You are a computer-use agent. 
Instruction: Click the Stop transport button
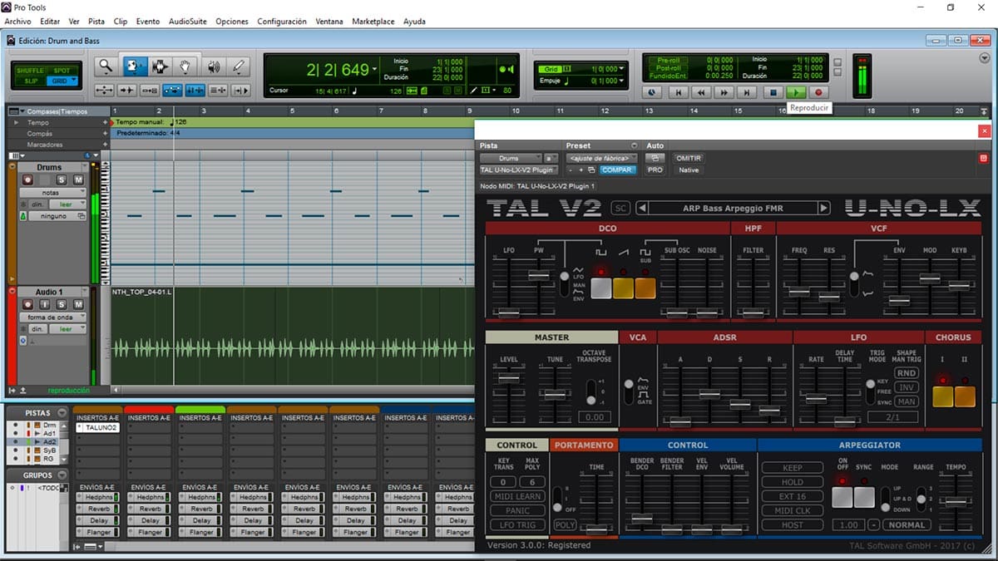click(773, 93)
